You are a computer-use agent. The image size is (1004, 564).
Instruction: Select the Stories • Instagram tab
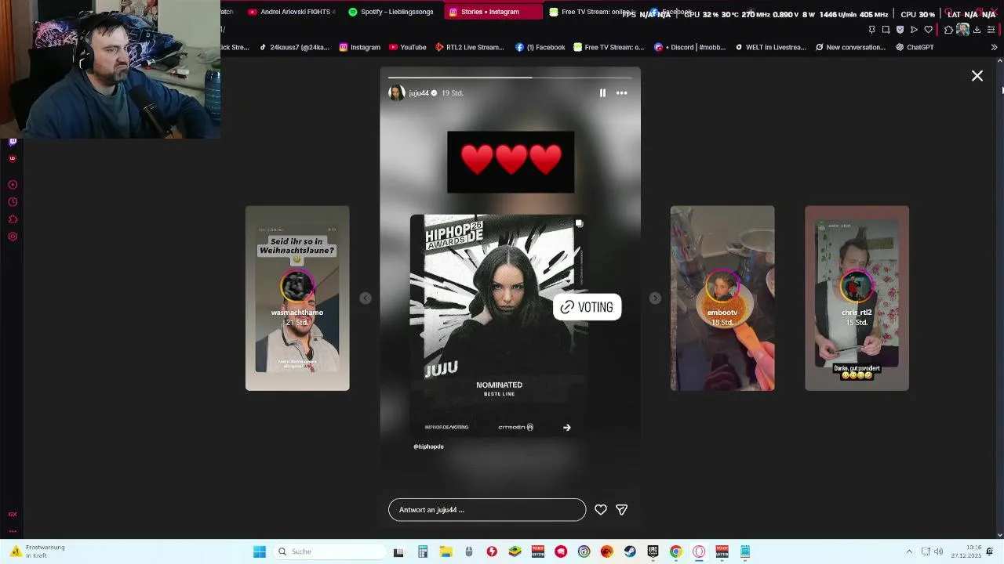493,12
